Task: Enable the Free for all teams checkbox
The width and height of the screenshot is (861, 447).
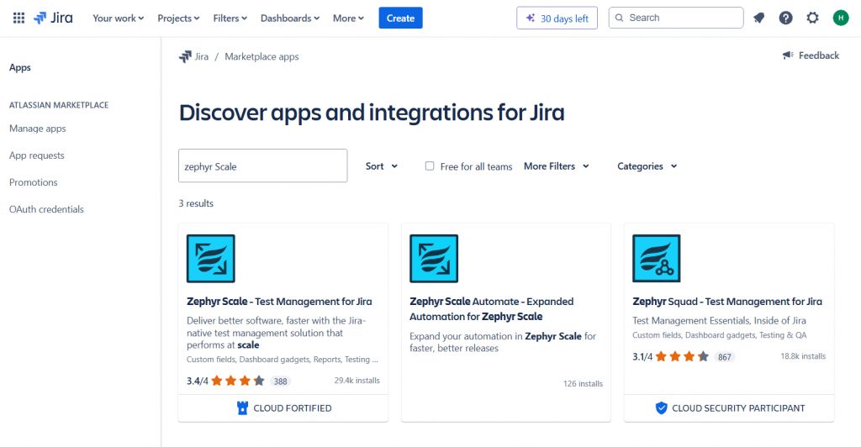Action: coord(430,166)
